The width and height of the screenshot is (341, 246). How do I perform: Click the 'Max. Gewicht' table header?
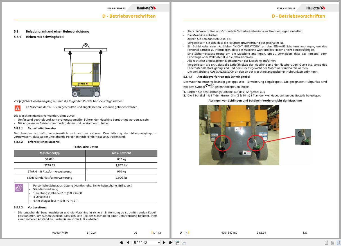(121, 153)
